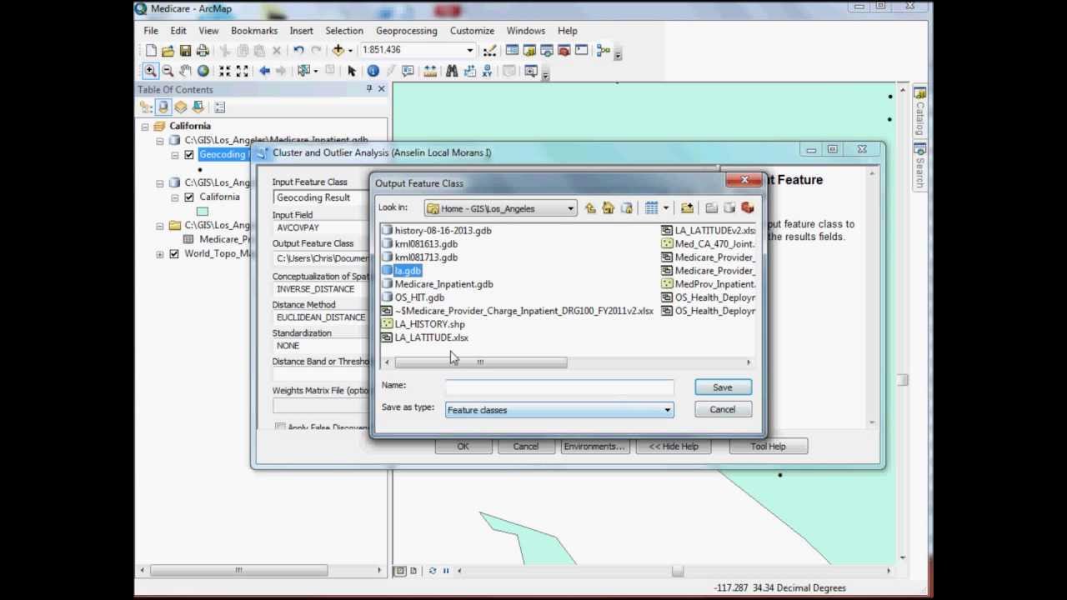
Task: Click the Go To XY tool
Action: tap(487, 72)
